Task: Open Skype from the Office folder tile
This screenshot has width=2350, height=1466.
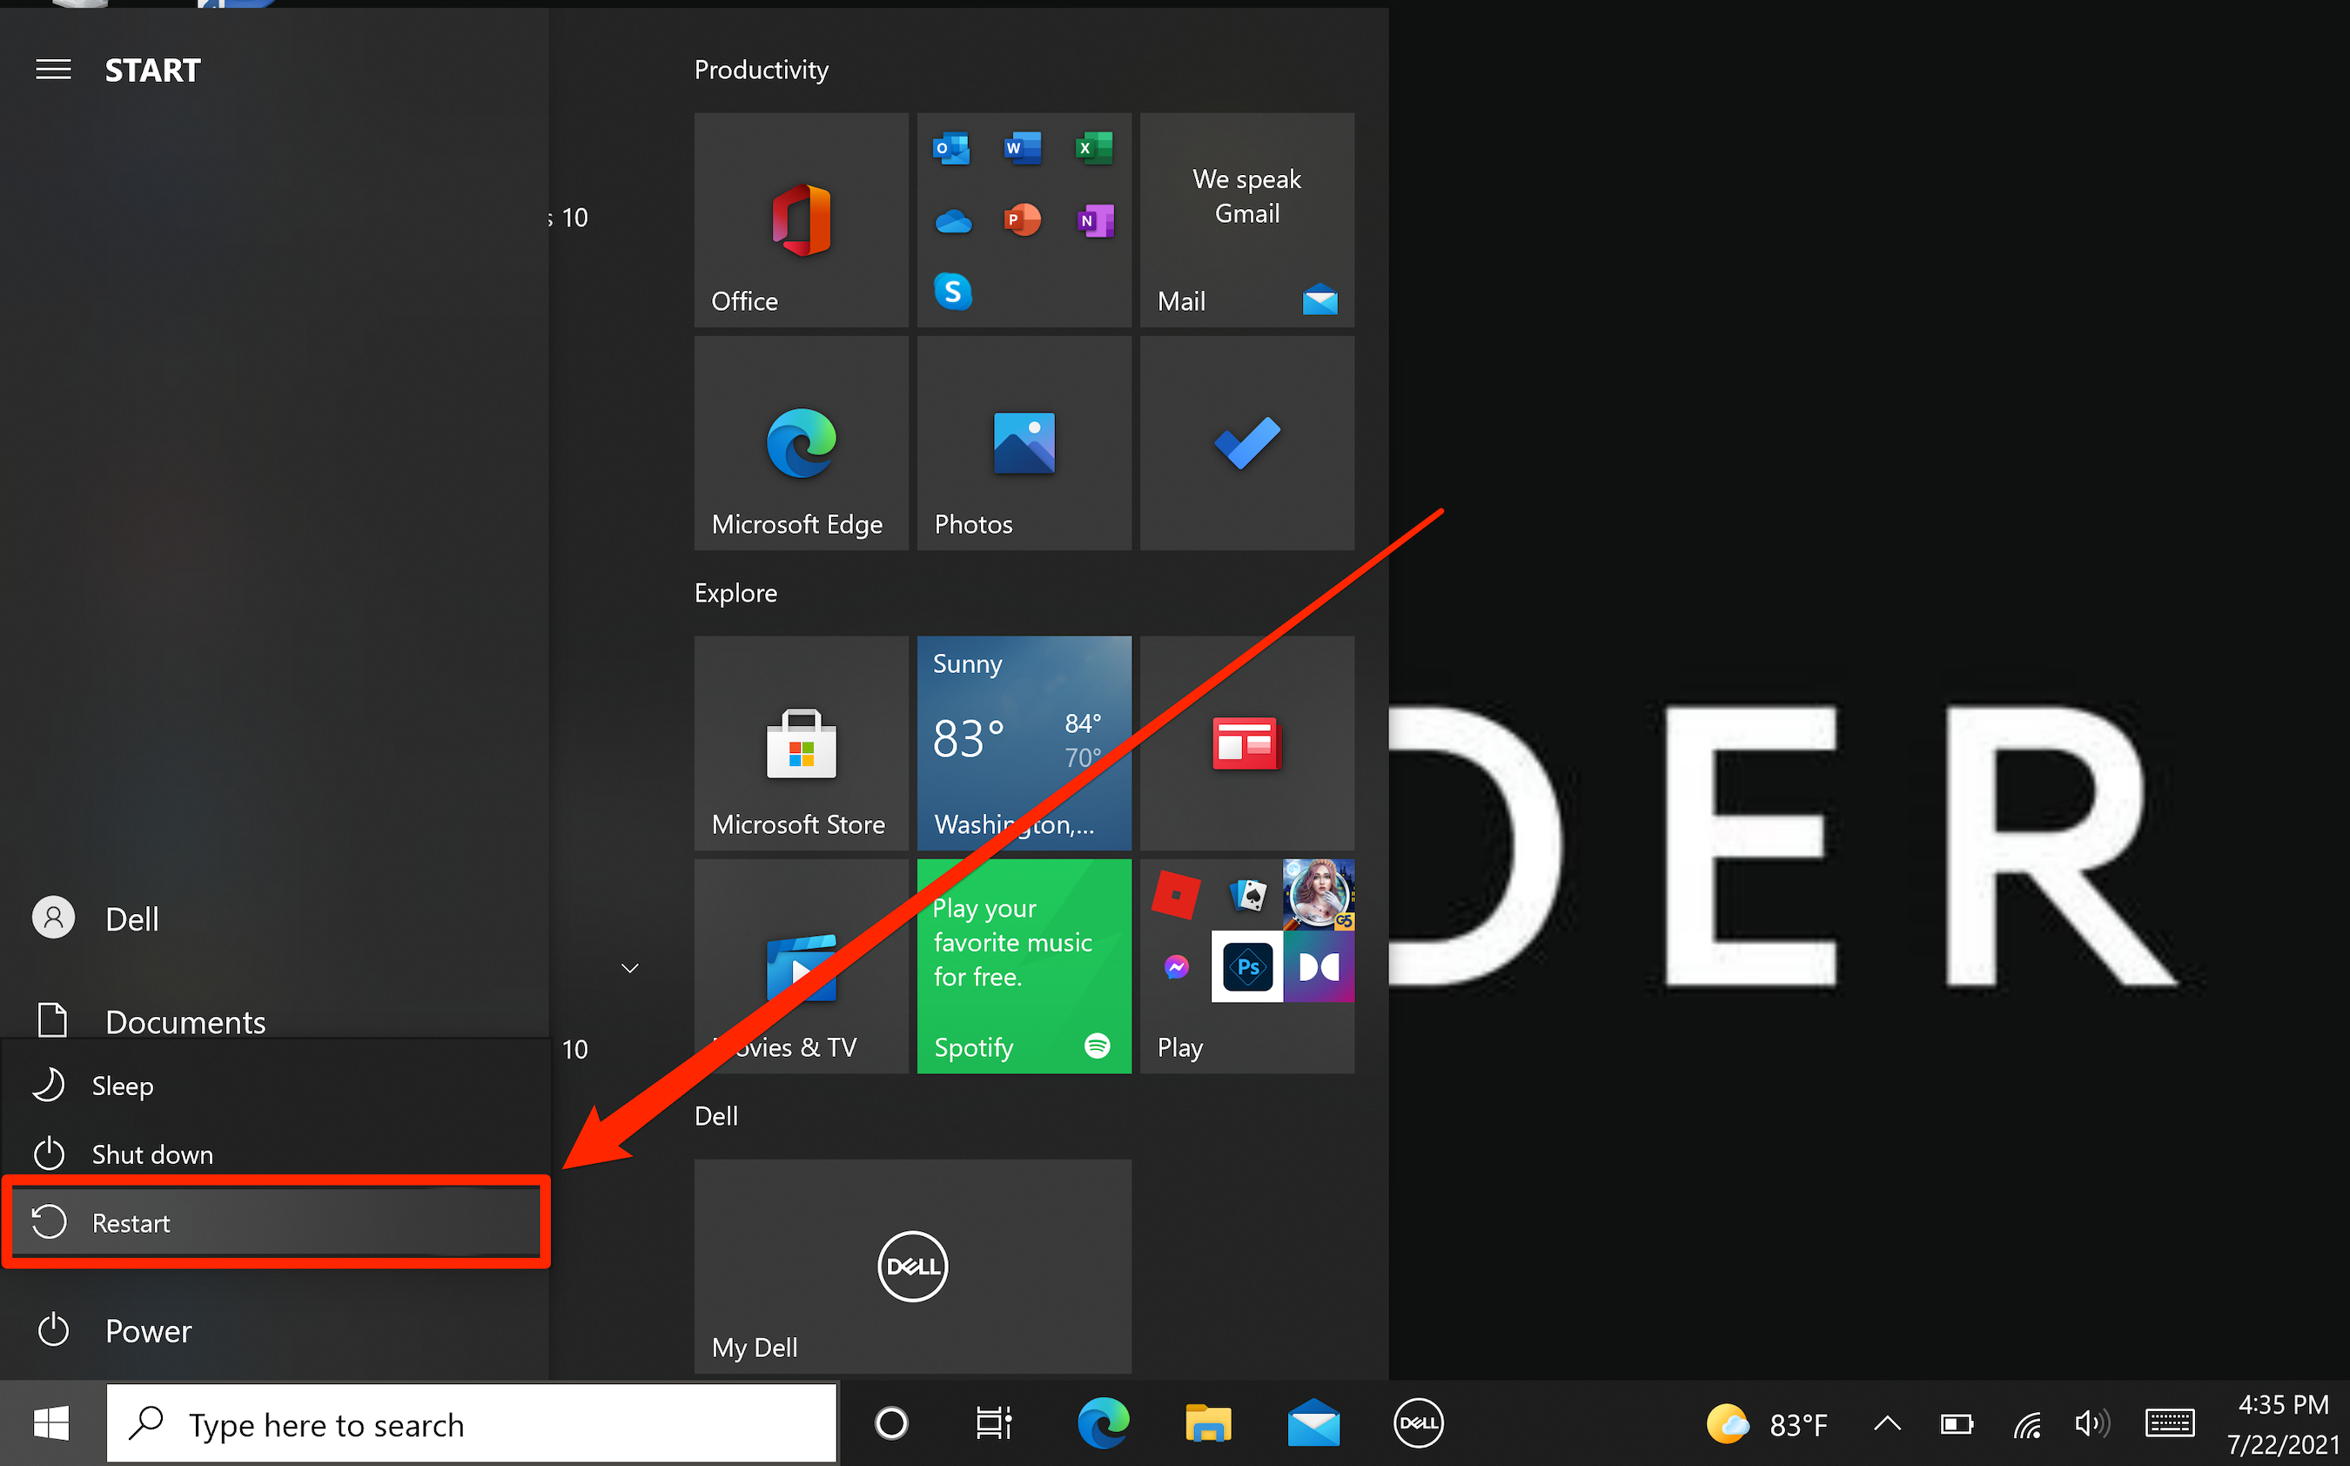Action: (x=952, y=291)
